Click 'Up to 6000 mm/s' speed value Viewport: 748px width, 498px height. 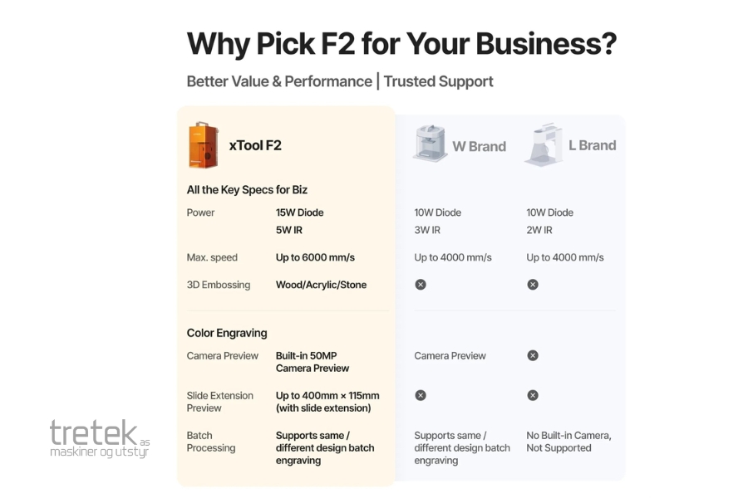315,257
